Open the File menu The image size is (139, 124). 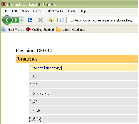[x=5, y=11]
